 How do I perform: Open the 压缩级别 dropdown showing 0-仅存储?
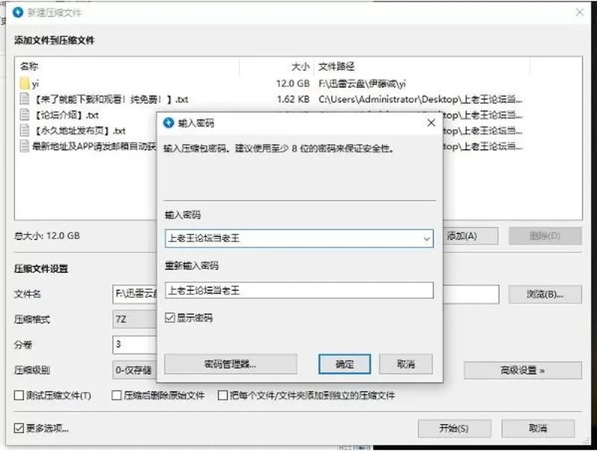(x=135, y=370)
